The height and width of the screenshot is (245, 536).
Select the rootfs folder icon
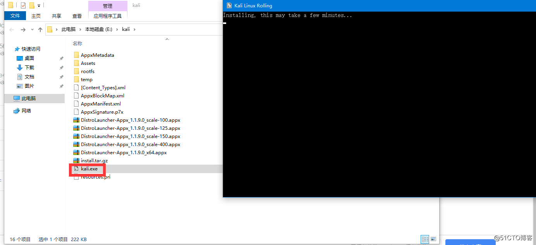click(76, 71)
